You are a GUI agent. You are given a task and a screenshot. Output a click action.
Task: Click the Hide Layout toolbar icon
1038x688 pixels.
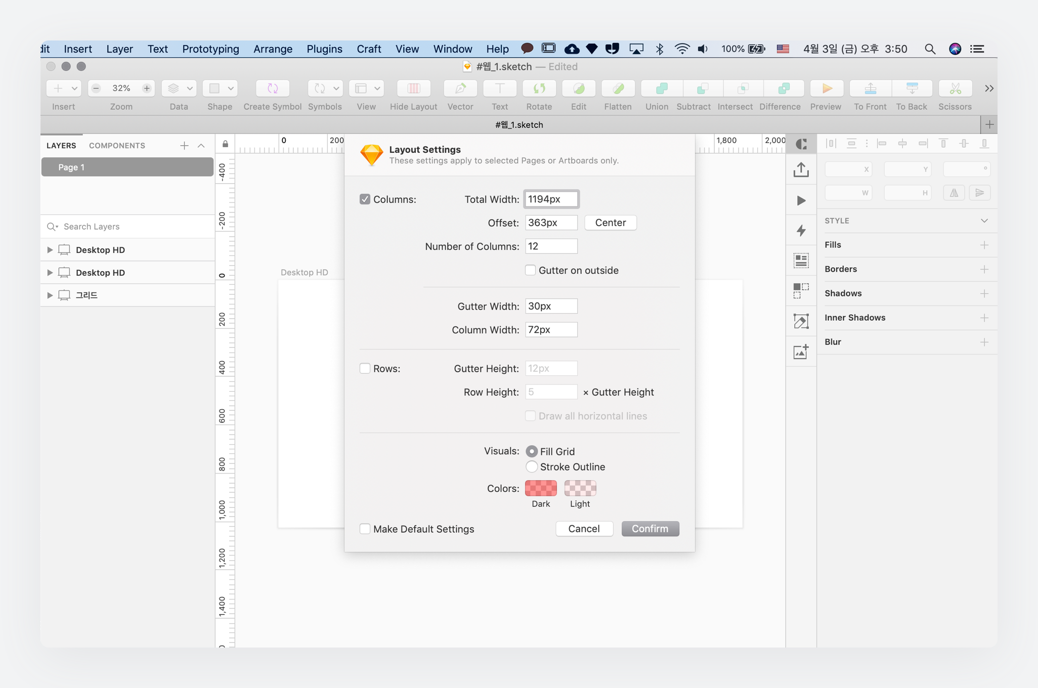coord(413,89)
